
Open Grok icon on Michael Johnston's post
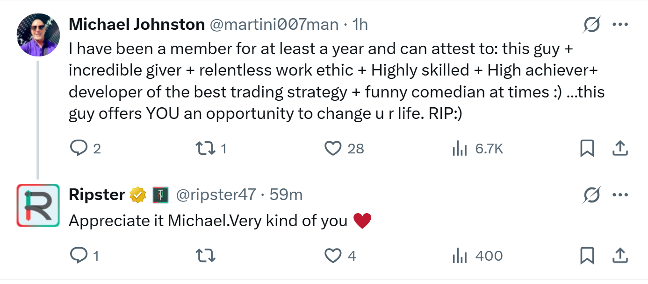(591, 25)
